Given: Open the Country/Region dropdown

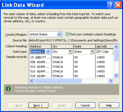Looking at the screenshot, I should [x=59, y=34].
